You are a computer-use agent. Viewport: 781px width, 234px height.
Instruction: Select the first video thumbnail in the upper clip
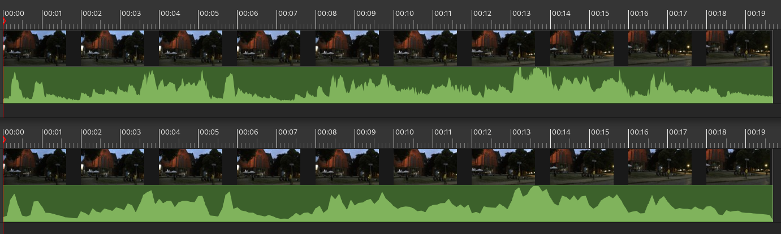35,48
